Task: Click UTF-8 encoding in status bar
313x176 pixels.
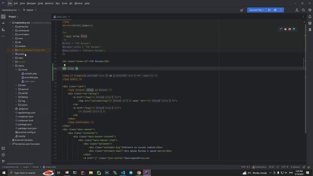Action: (285, 167)
